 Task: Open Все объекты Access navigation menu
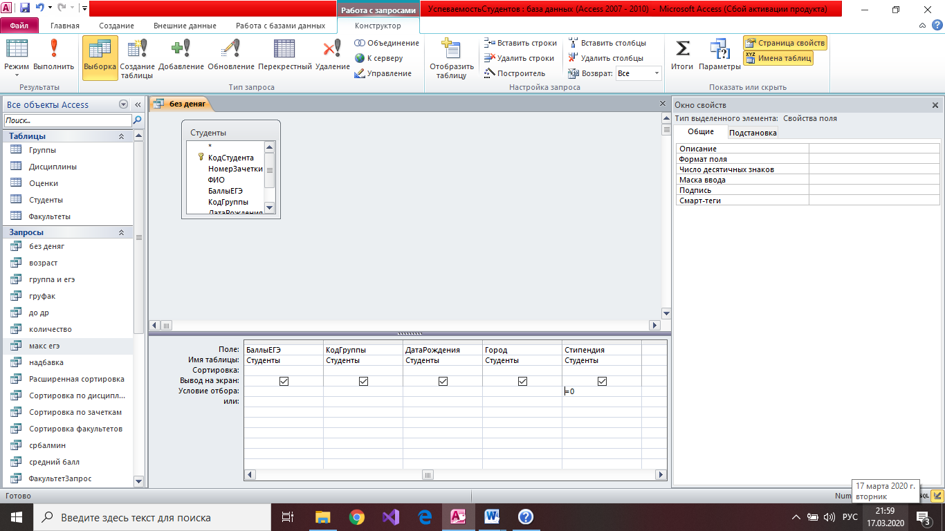click(124, 104)
